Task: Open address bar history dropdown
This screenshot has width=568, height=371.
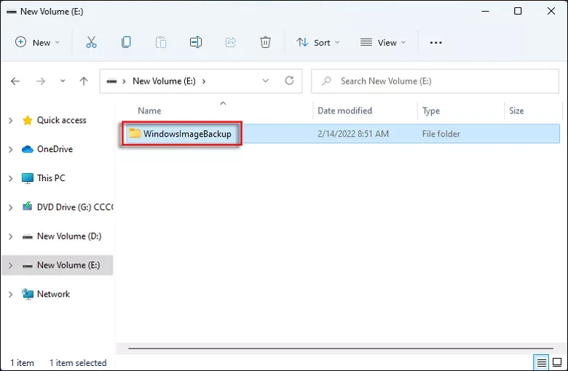Action: point(266,81)
